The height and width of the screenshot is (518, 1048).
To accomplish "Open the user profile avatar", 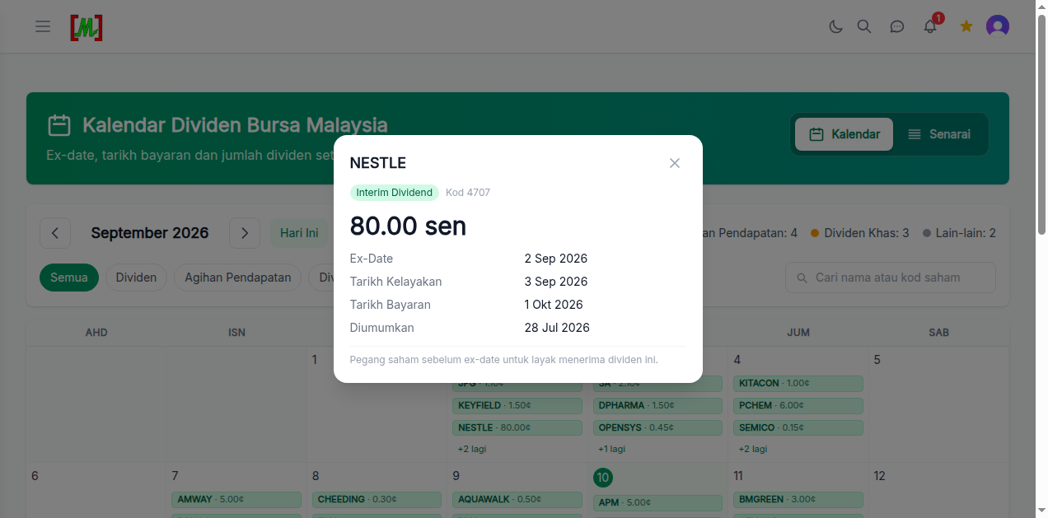I will click(x=998, y=26).
